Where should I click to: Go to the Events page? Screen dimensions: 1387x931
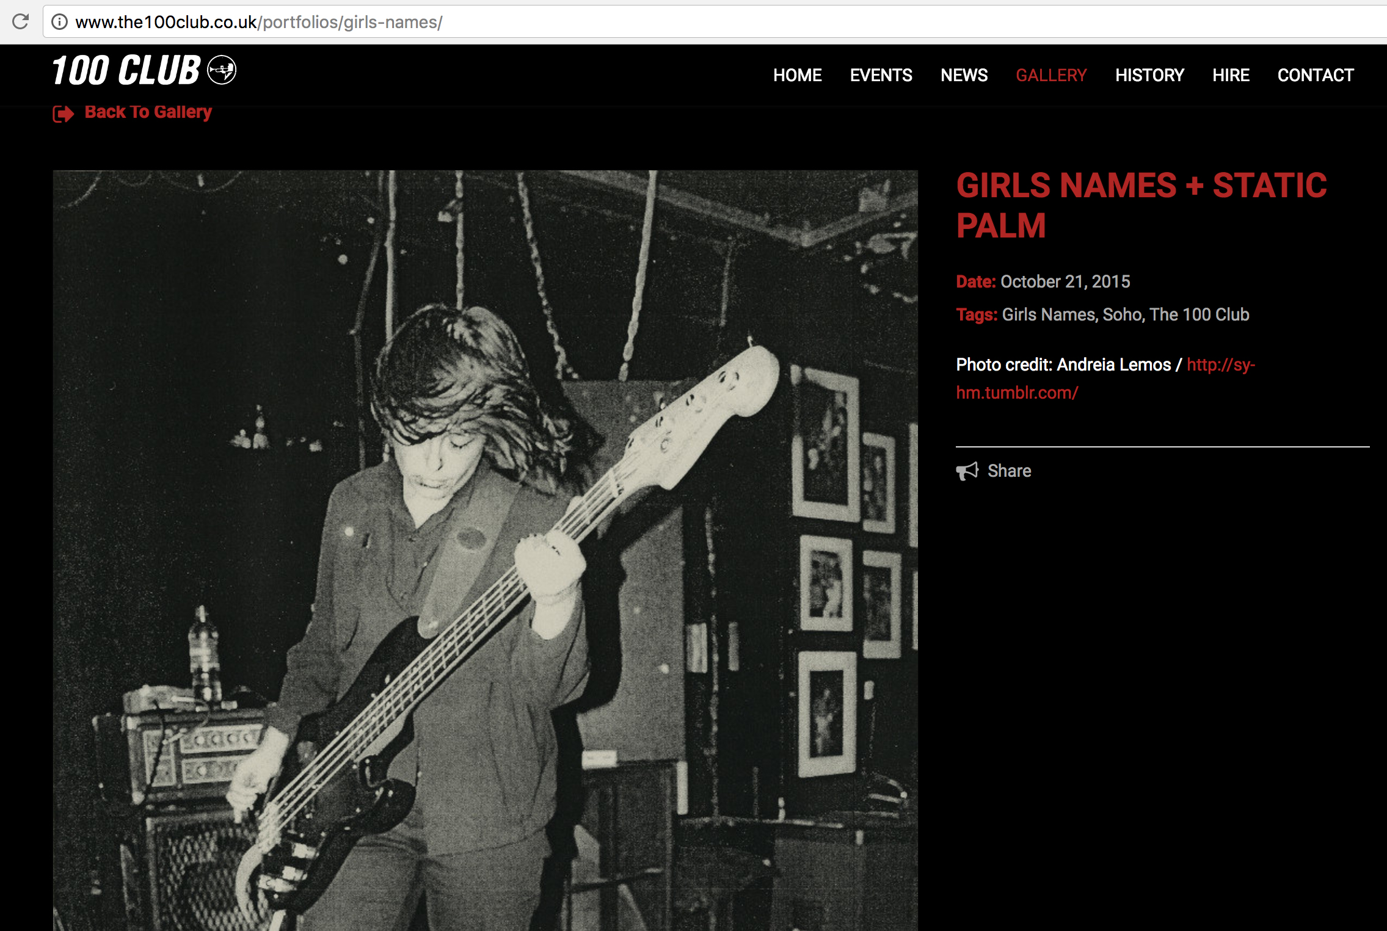pos(881,75)
